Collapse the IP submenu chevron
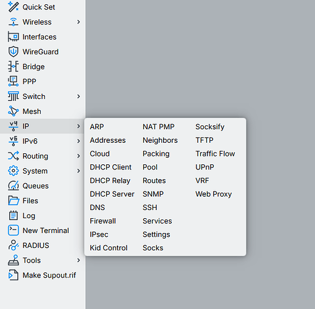The width and height of the screenshot is (315, 309). 78,126
